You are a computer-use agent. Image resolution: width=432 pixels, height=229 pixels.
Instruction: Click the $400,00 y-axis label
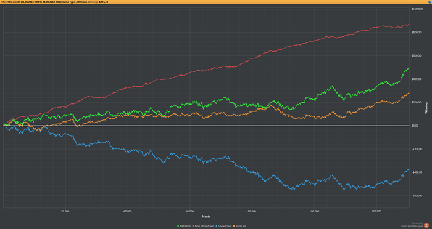point(417,79)
